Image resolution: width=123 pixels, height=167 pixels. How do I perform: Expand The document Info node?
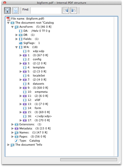(x=8, y=145)
